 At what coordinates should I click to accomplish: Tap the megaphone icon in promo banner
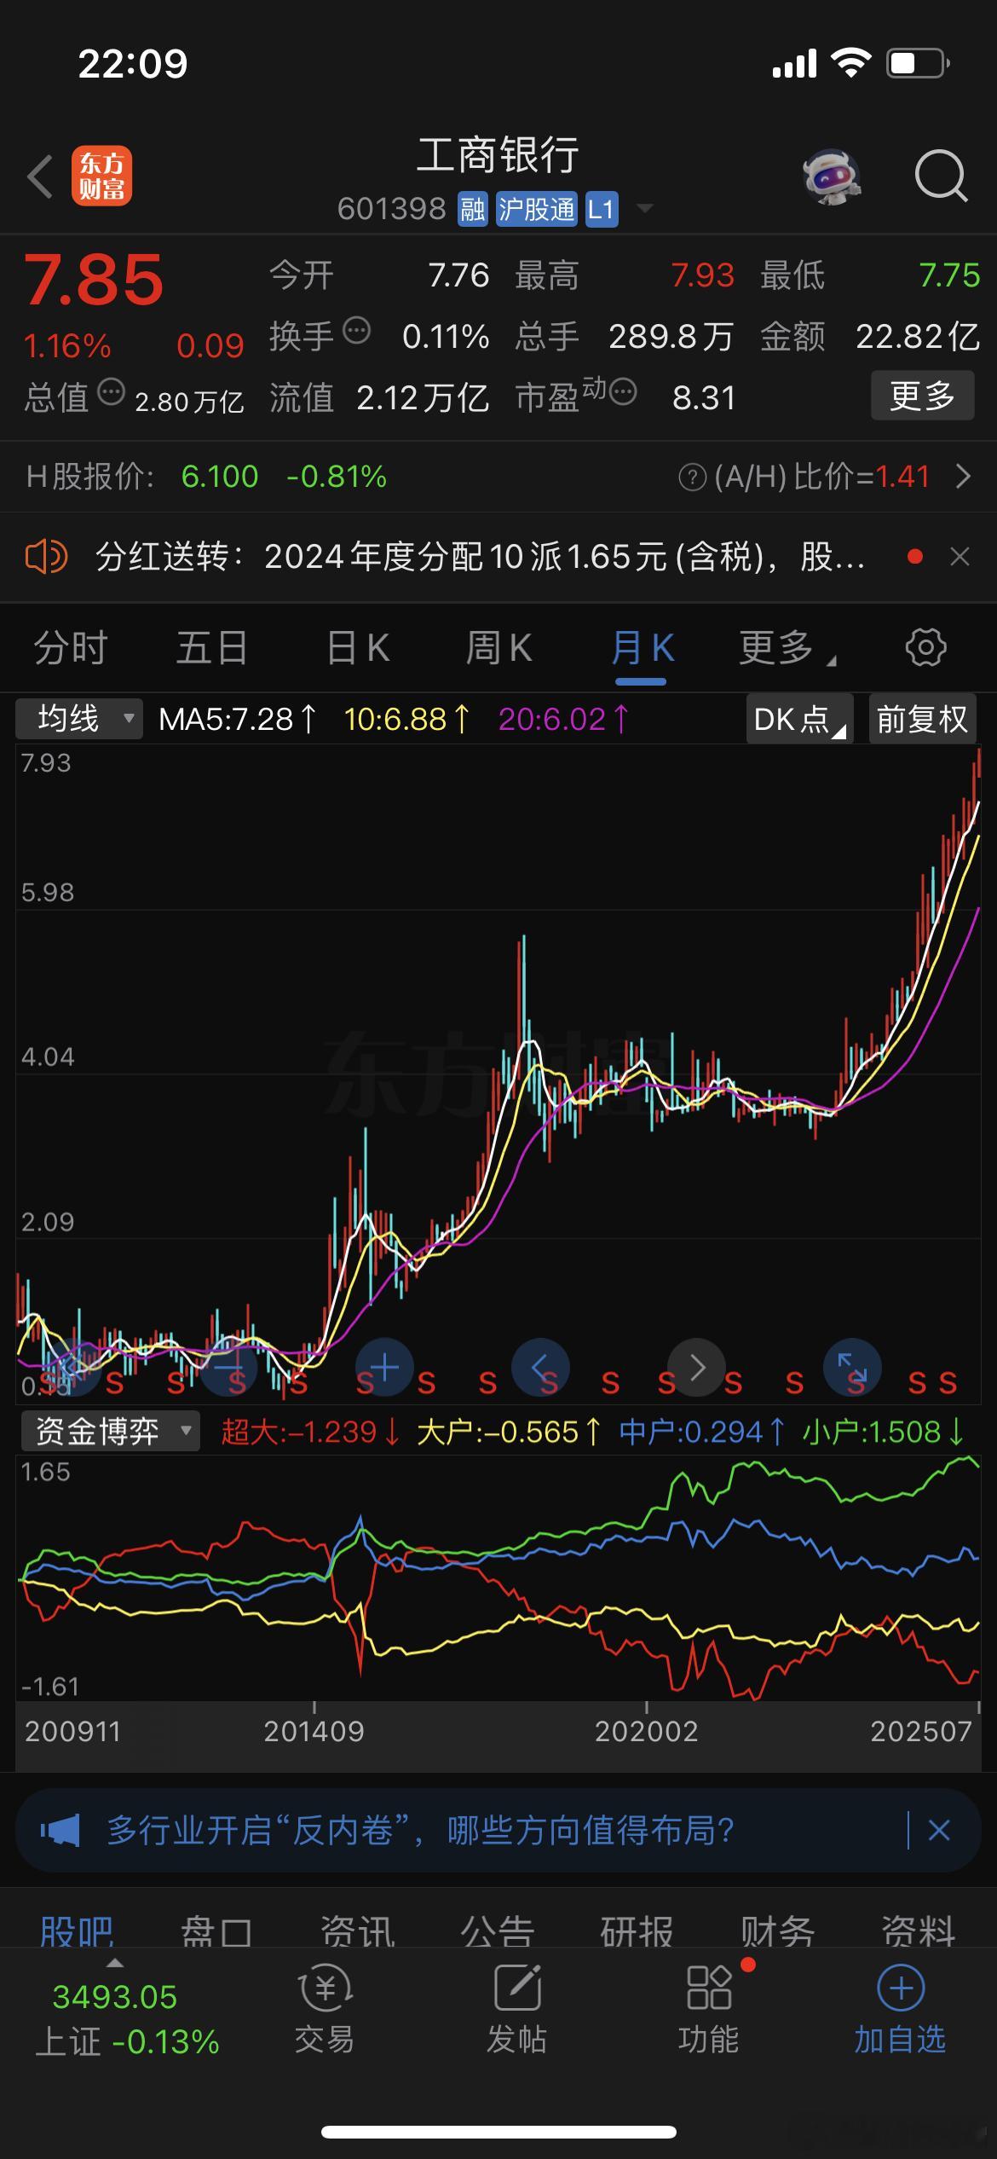tap(61, 1831)
